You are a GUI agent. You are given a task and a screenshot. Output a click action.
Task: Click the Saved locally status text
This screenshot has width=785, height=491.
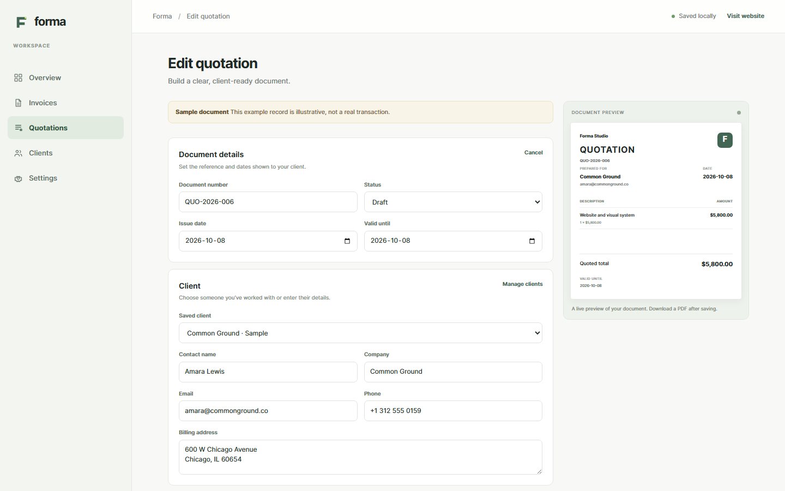click(697, 16)
